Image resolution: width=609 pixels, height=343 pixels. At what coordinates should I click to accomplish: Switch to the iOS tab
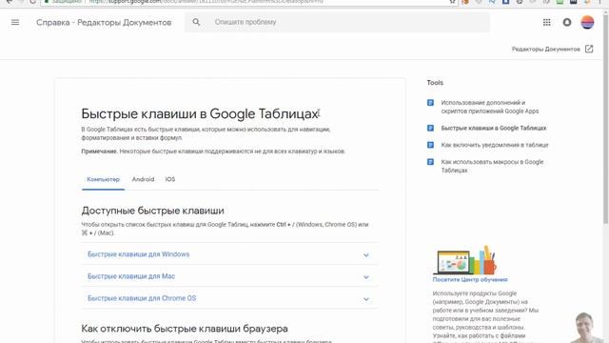[x=170, y=179]
